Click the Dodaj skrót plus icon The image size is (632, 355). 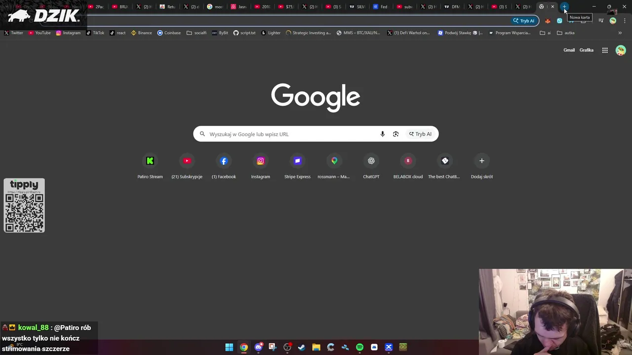[x=481, y=161]
